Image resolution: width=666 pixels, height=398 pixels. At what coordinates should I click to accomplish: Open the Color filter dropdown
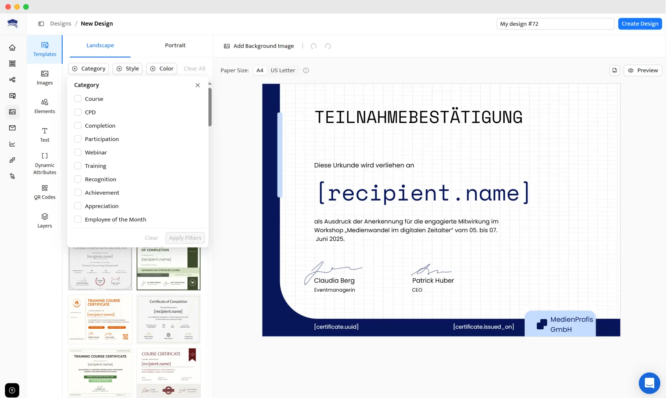[161, 68]
